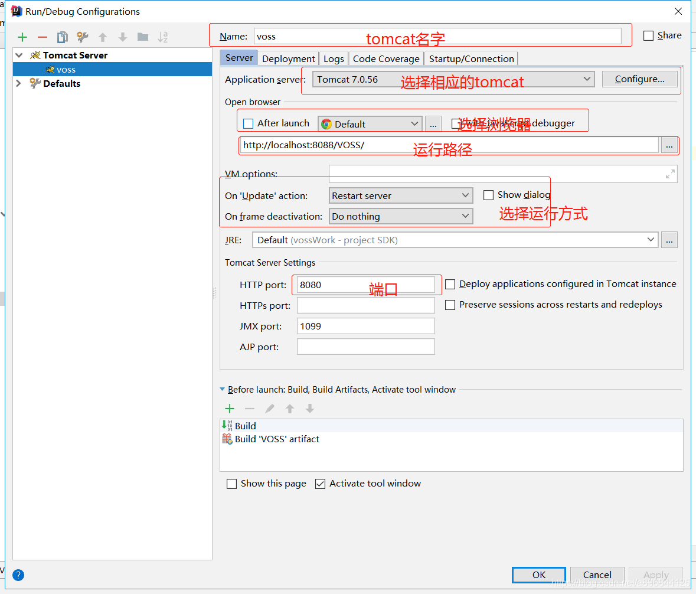Click the empty AJP port field
696x594 pixels.
tap(366, 347)
